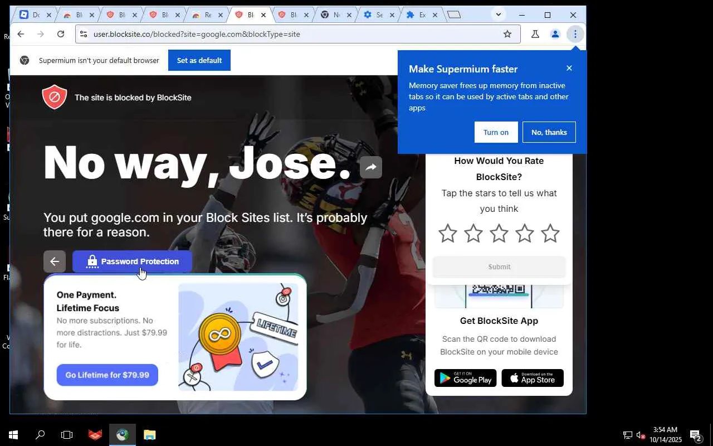
Task: Open the taskbar clock and date
Action: pos(665,435)
